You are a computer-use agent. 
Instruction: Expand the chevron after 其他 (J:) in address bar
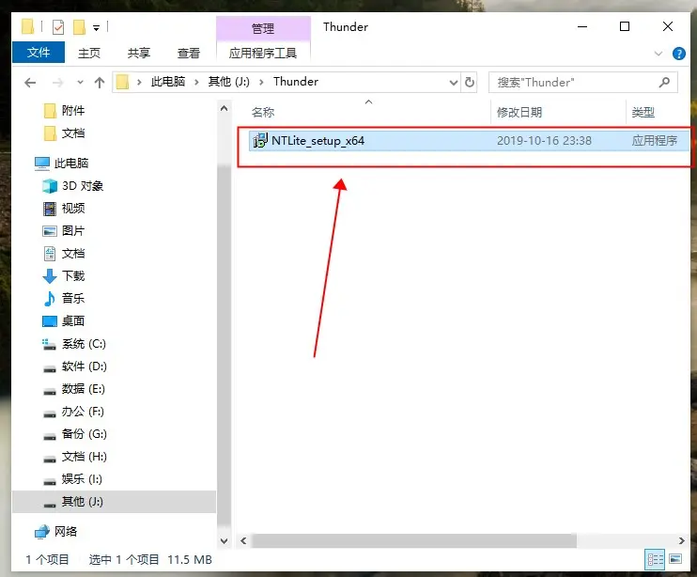[261, 83]
